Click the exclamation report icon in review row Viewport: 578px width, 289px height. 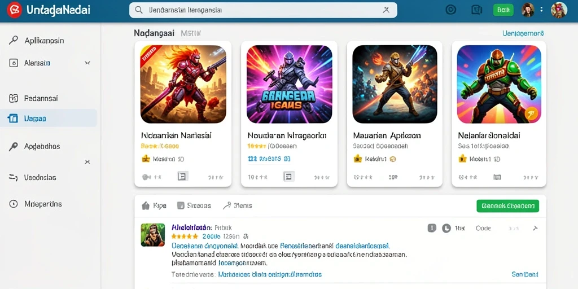[432, 228]
